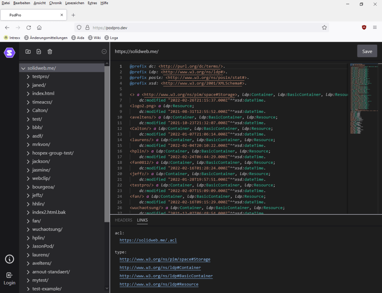382x293 pixels.
Task: Open the browser hamburger menu
Action: point(375,28)
